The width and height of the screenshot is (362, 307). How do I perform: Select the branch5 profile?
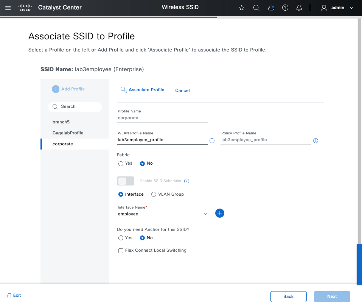(x=61, y=122)
